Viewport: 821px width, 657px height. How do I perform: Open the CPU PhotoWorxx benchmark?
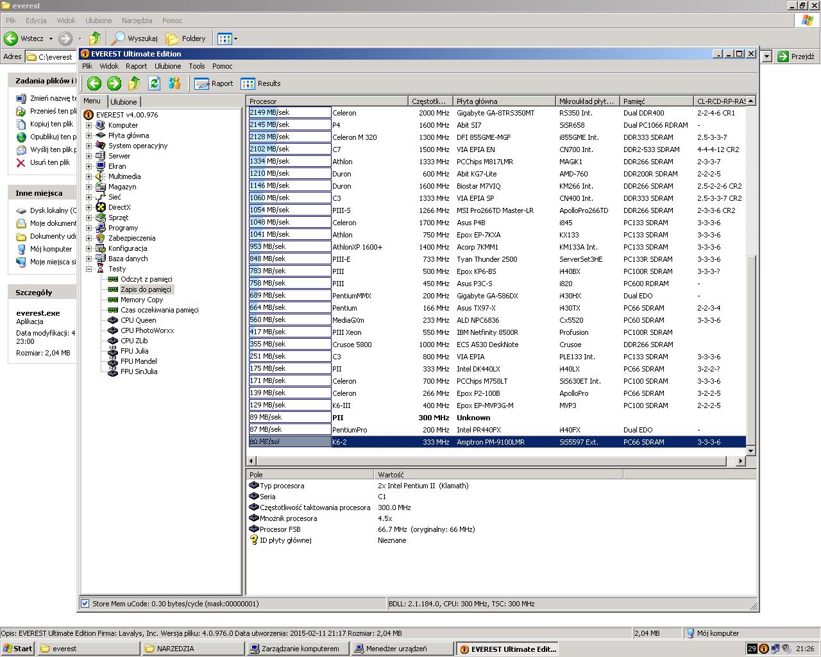[x=147, y=330]
